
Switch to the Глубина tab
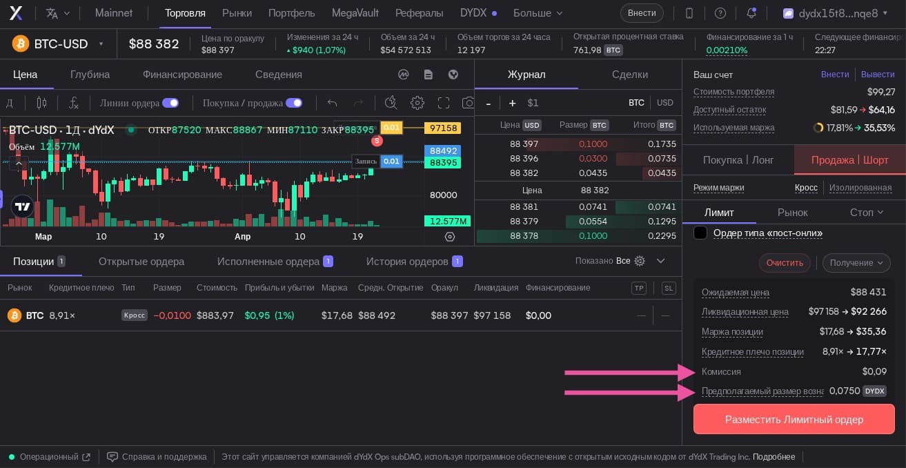coord(90,75)
